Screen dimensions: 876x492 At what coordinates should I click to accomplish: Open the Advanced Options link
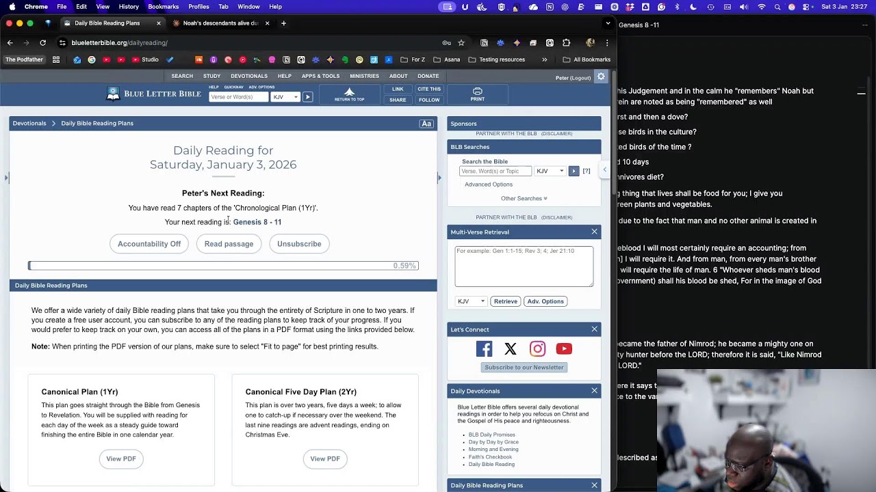pos(489,184)
